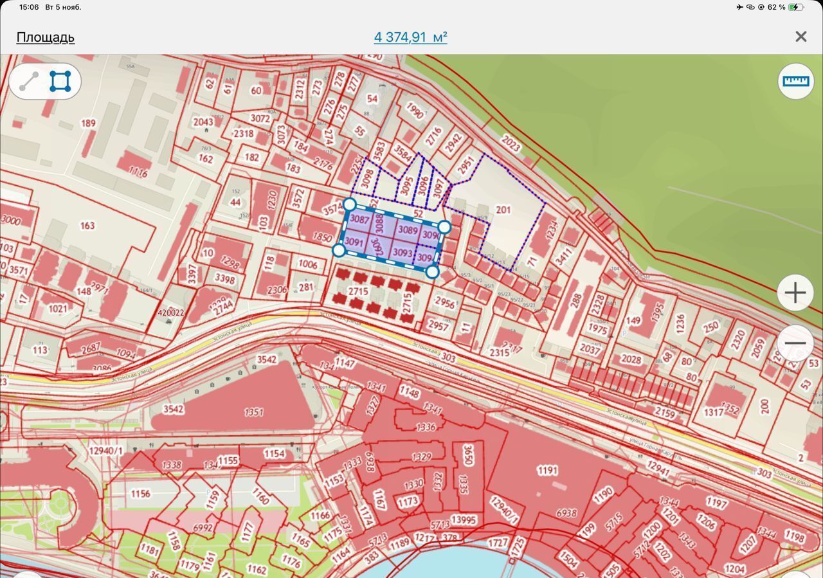Select parcel 3089 inside measured area
This screenshot has width=823, height=578.
click(408, 230)
